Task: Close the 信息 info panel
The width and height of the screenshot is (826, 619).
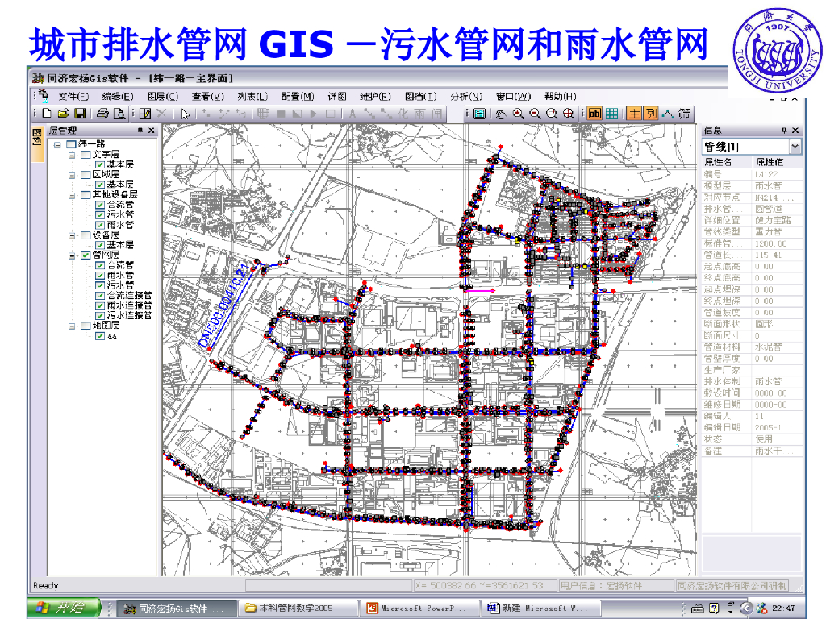Action: (795, 131)
